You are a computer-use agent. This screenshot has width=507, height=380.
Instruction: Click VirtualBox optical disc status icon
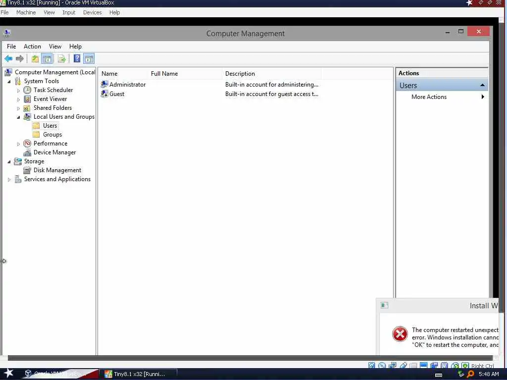[x=382, y=366]
